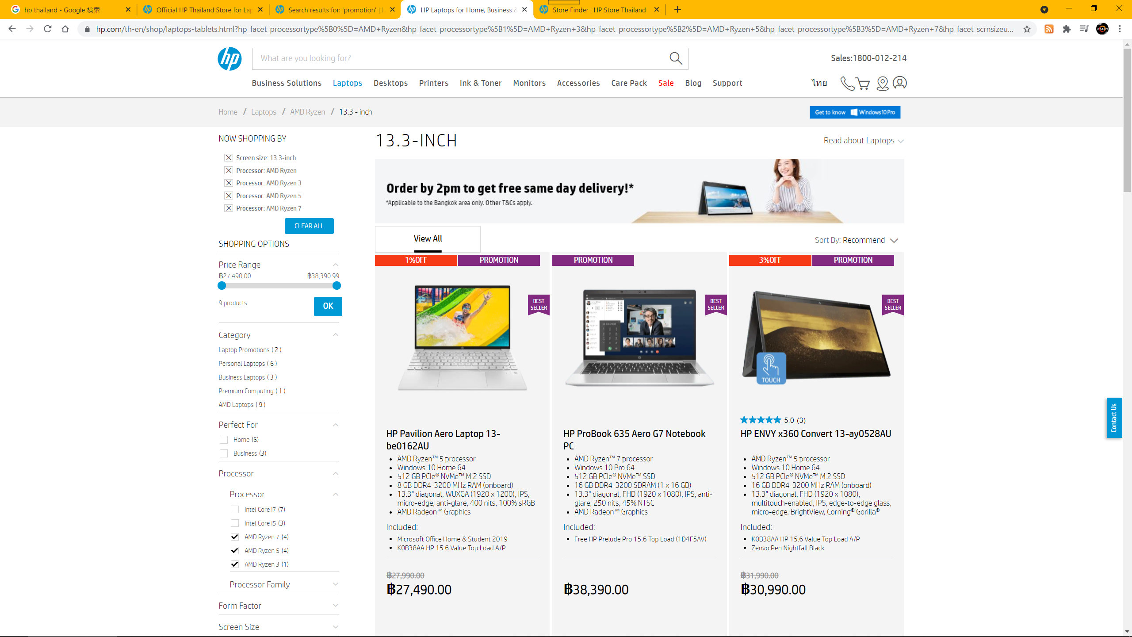Click the HP logo
The width and height of the screenshot is (1132, 637).
pyautogui.click(x=229, y=59)
